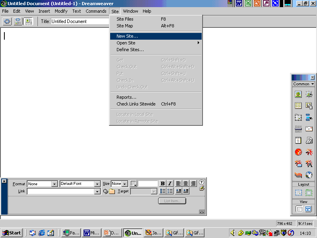The height and width of the screenshot is (238, 317).
Task: Open Common category dropdown in Objects panel
Action: 304,84
